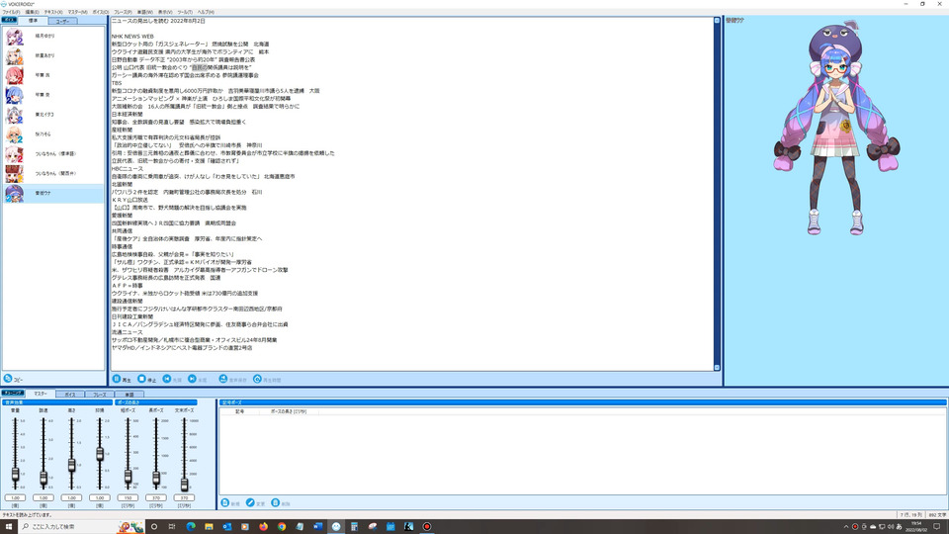Click the 記号 column header
949x534 pixels.
coord(239,411)
